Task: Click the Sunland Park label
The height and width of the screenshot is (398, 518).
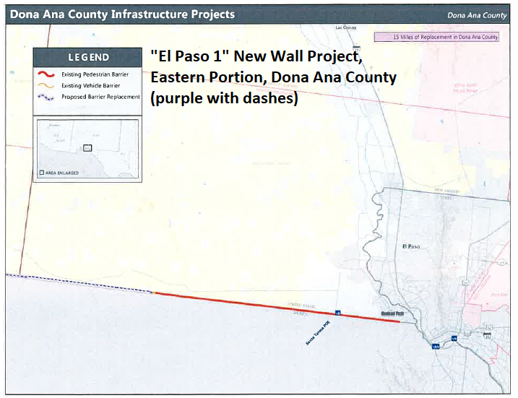Action: pos(392,314)
